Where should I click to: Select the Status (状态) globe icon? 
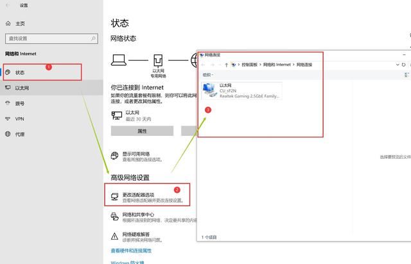(8, 72)
